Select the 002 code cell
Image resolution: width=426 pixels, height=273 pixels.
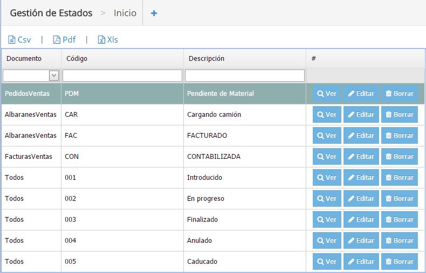tap(122, 198)
